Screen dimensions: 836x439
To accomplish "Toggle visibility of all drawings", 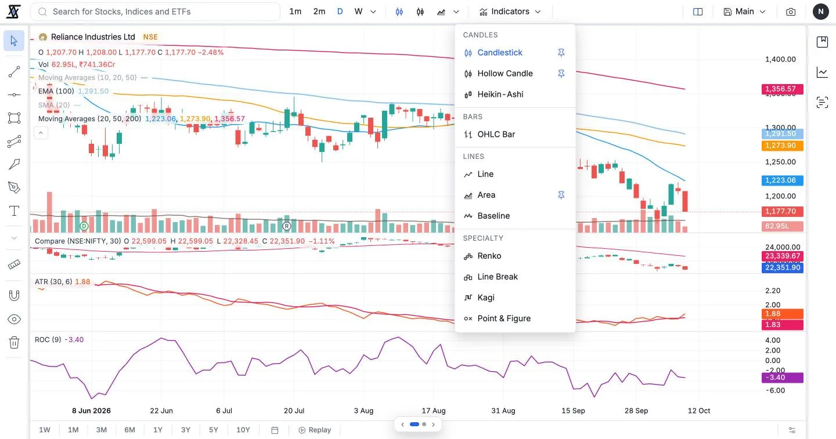I will coord(14,320).
